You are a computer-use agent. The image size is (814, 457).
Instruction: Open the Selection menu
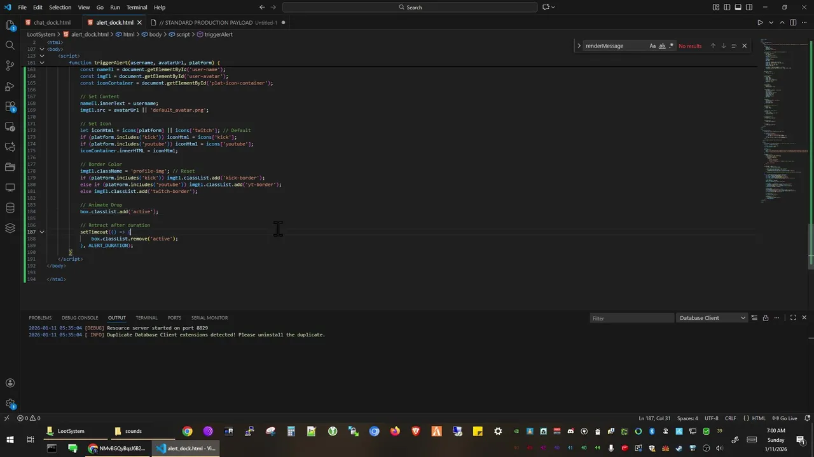tap(60, 7)
